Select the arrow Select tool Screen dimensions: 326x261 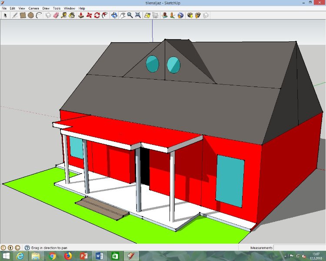tap(6, 15)
